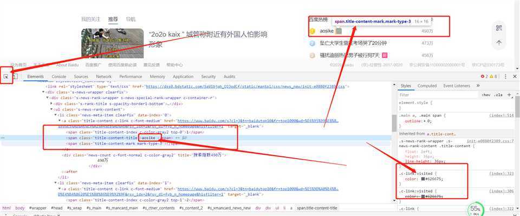Screen dimensions: 520x216
Task: Collapse li data-index="1" node
Action: pos(55,183)
